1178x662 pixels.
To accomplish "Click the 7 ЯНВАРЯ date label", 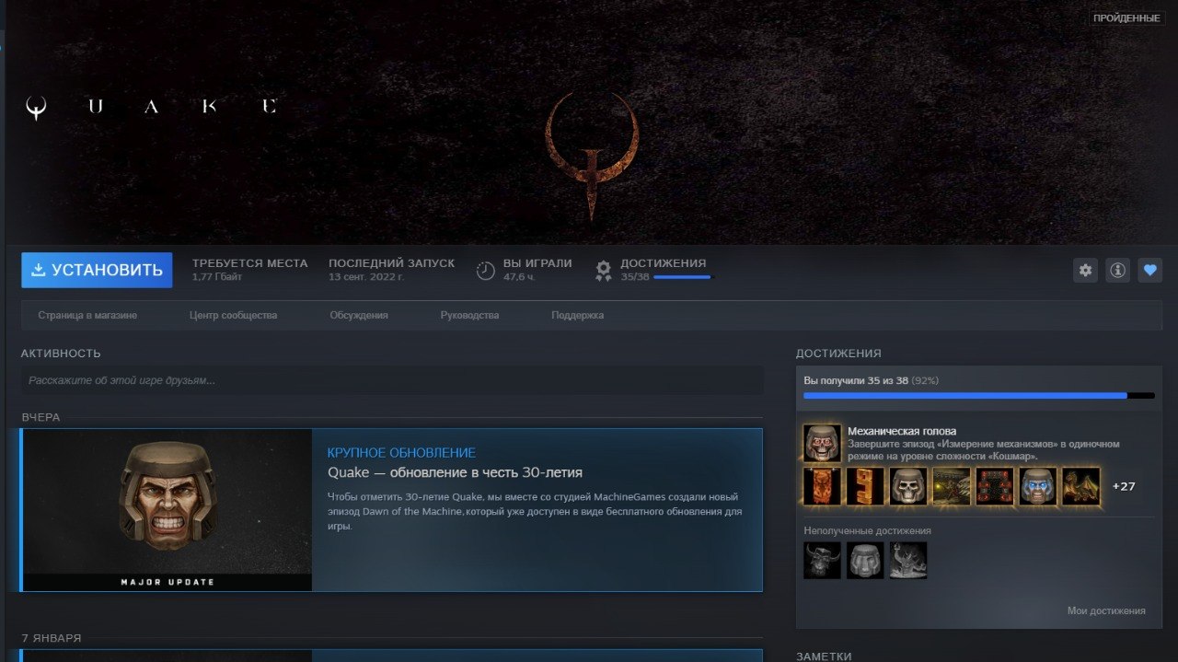I will (52, 638).
